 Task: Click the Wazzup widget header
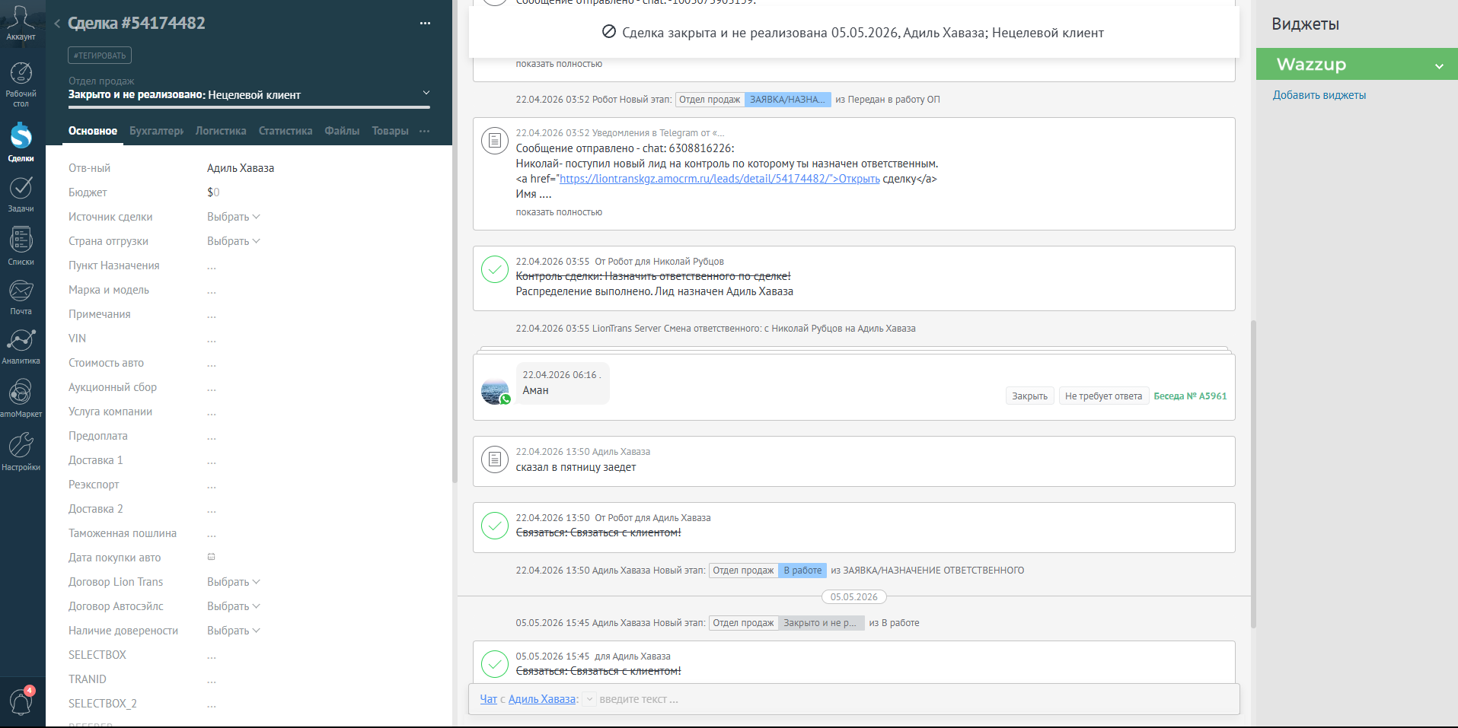[x=1357, y=64]
